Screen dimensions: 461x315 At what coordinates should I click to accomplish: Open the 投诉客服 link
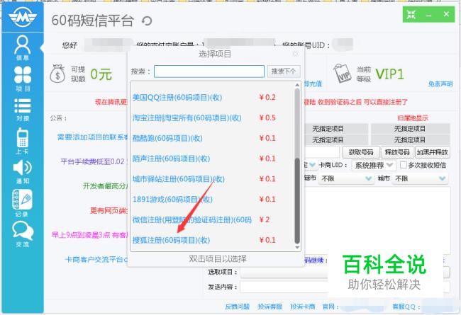tap(270, 307)
